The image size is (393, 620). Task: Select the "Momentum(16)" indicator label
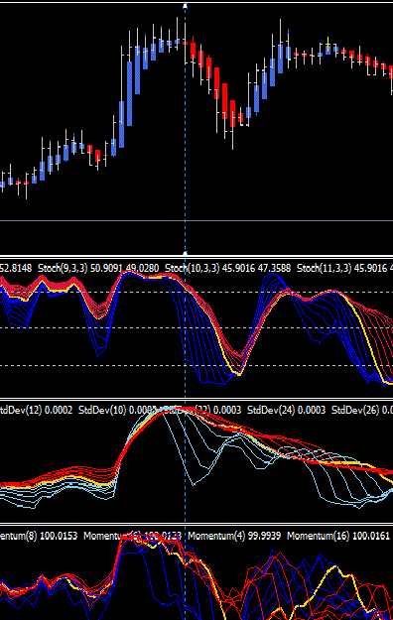point(319,536)
